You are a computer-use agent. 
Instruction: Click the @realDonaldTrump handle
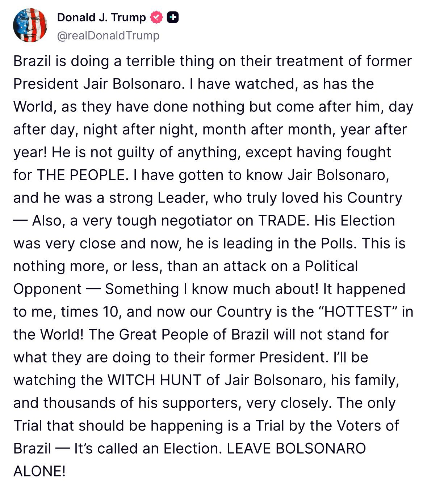click(x=108, y=35)
